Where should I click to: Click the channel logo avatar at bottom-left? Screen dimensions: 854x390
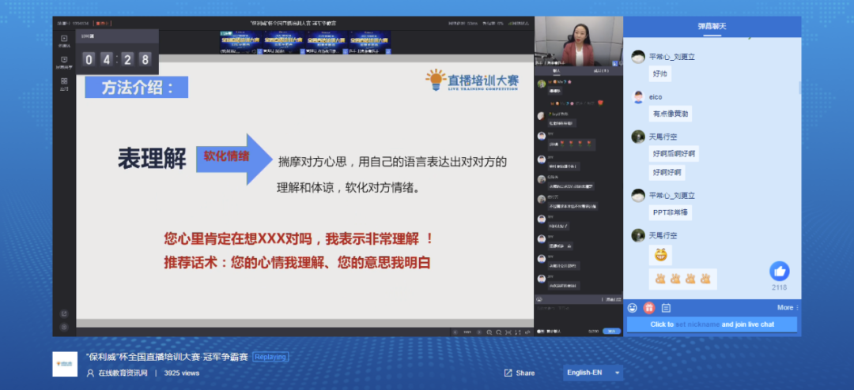(65, 364)
